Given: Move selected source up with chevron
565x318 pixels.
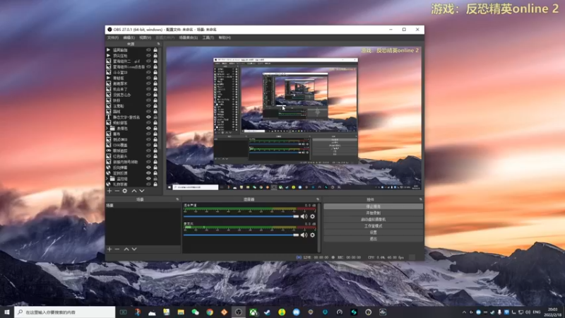Looking at the screenshot, I should [134, 191].
